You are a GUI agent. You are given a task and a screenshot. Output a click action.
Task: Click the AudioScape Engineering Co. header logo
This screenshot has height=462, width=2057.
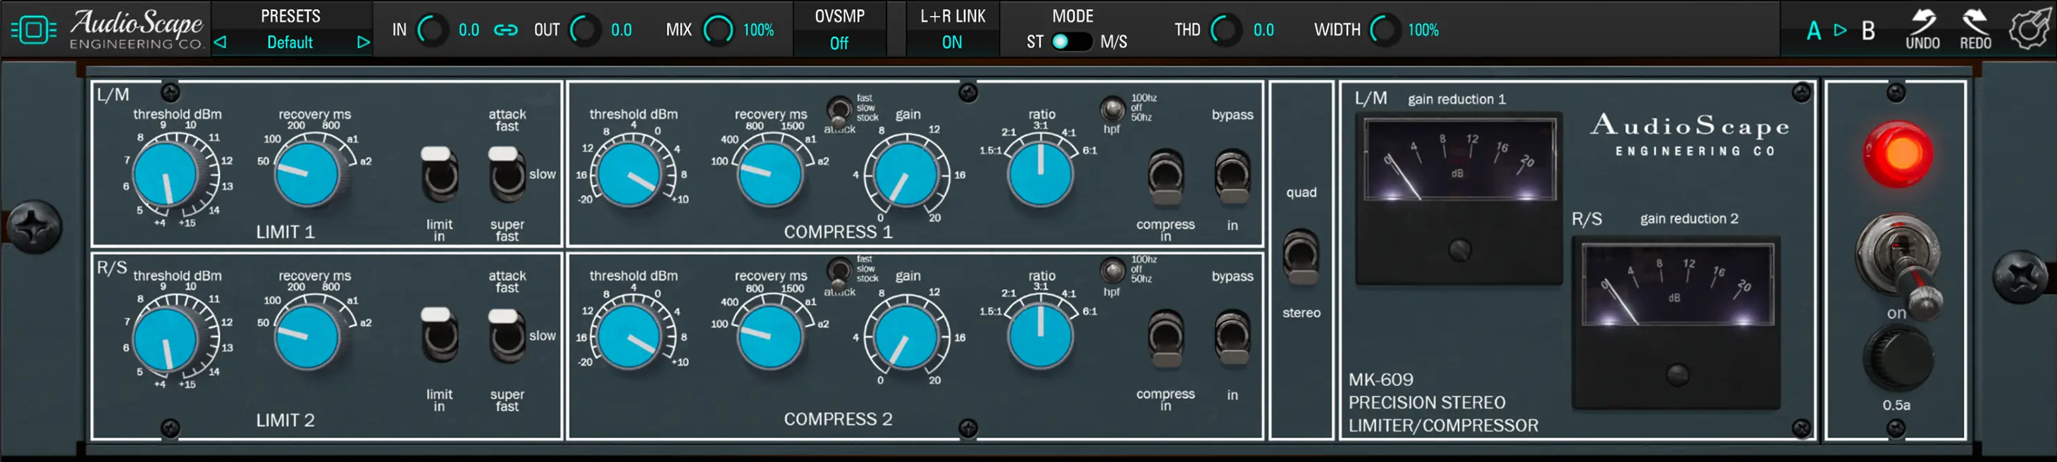click(137, 30)
